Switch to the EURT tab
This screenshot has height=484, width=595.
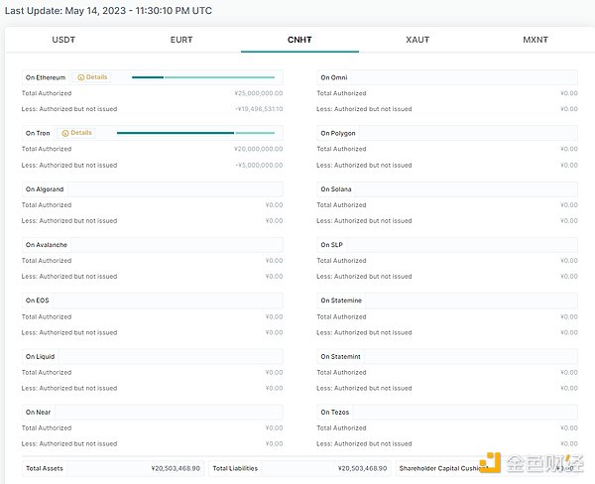pos(181,40)
